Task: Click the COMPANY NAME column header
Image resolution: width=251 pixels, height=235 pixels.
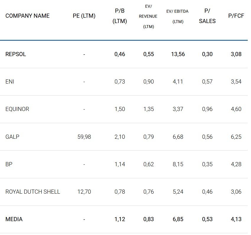Action: (x=27, y=16)
